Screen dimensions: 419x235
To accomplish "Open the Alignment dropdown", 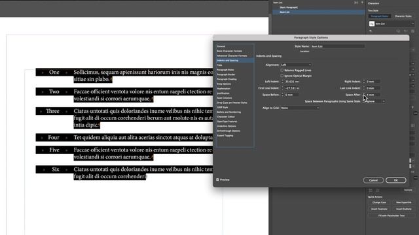I will coord(296,65).
